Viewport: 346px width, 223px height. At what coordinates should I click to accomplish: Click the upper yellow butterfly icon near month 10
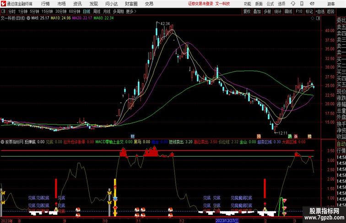tap(109, 193)
